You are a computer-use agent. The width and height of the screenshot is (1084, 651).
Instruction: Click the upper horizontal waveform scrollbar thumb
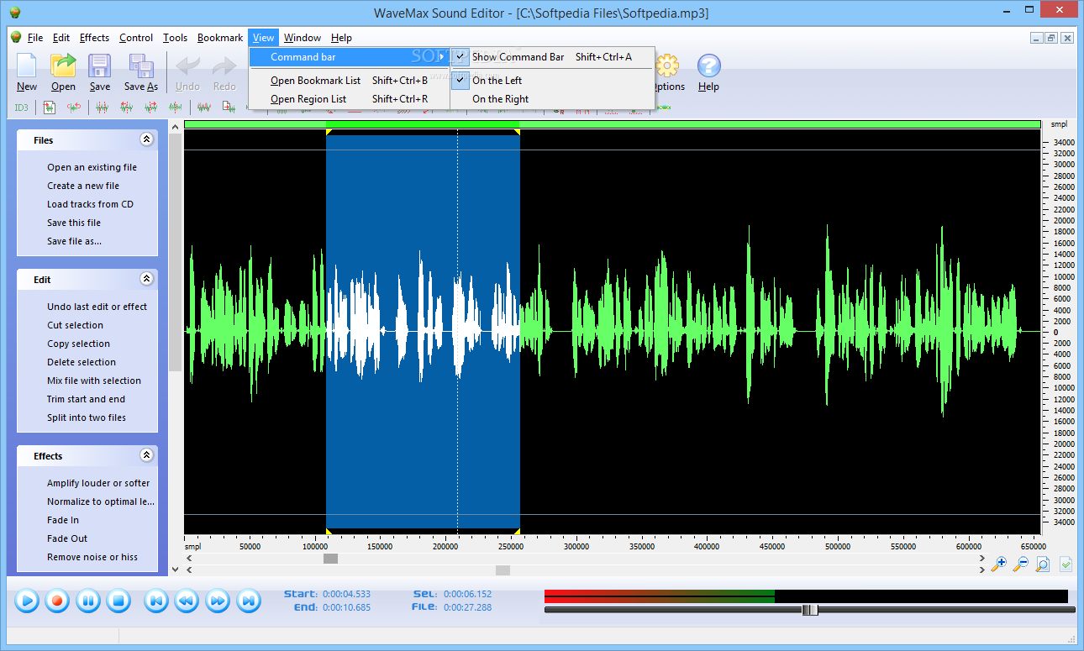(x=330, y=558)
